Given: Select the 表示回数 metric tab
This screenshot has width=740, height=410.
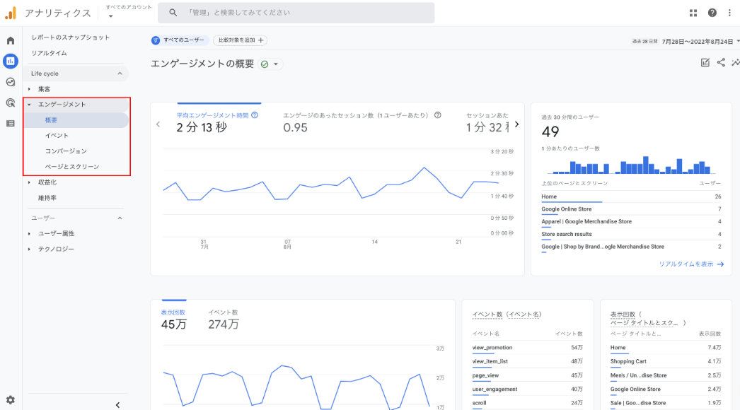Looking at the screenshot, I should tap(173, 320).
